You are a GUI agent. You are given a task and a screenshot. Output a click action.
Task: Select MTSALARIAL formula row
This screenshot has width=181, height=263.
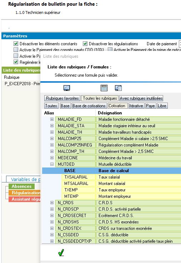click(x=121, y=183)
